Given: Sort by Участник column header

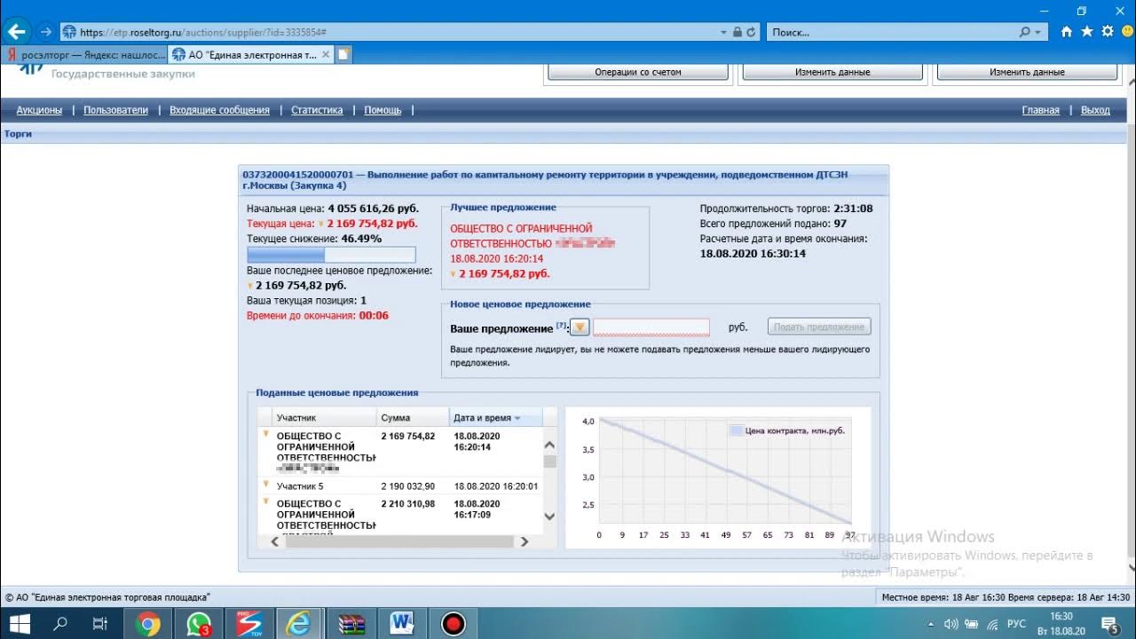Looking at the screenshot, I should [325, 417].
